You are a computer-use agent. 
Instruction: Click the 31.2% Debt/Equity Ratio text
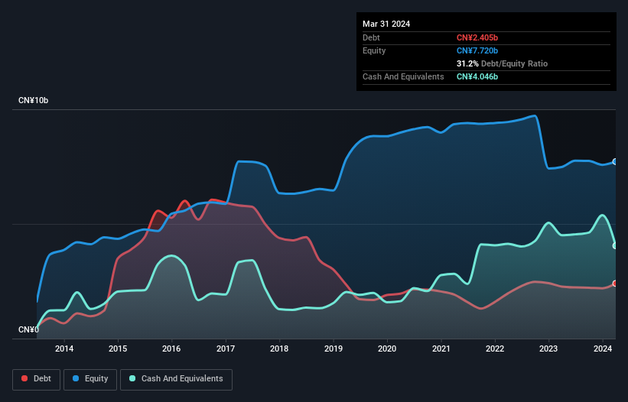pos(502,63)
